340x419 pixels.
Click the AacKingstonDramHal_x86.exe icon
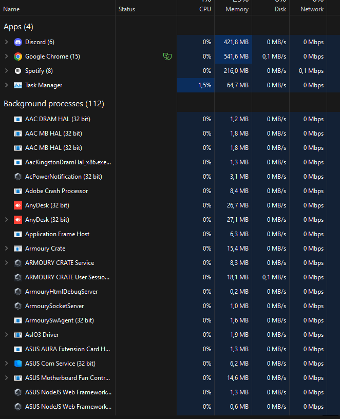[18, 162]
